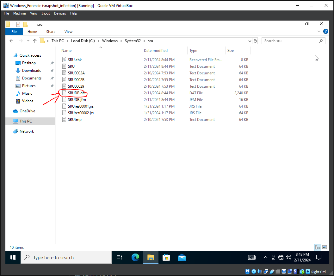Expand the ribbon with the chevron
334x276 pixels.
(319, 32)
